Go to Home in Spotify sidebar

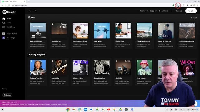(x=7, y=19)
